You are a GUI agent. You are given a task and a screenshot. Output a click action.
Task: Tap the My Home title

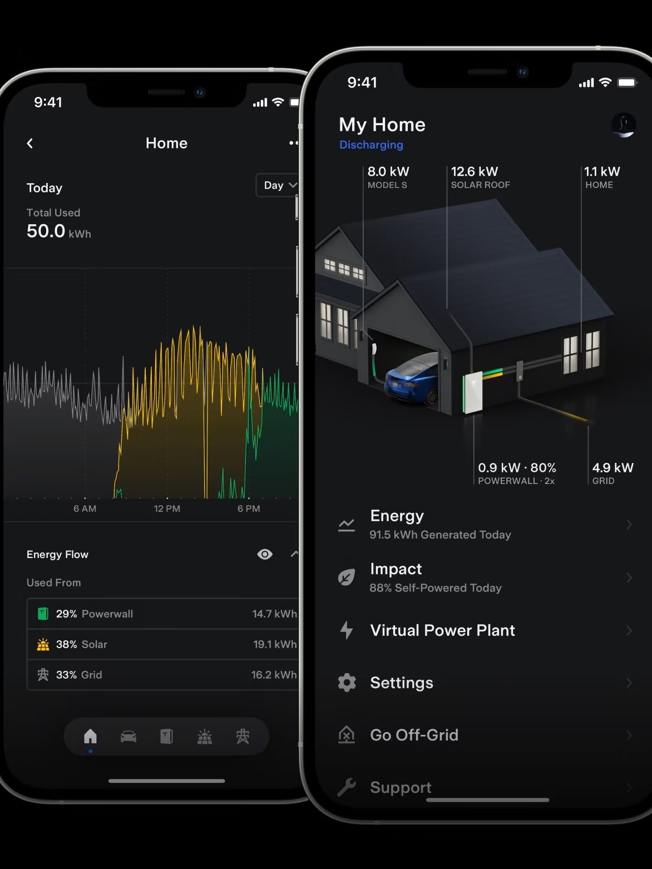pos(382,125)
